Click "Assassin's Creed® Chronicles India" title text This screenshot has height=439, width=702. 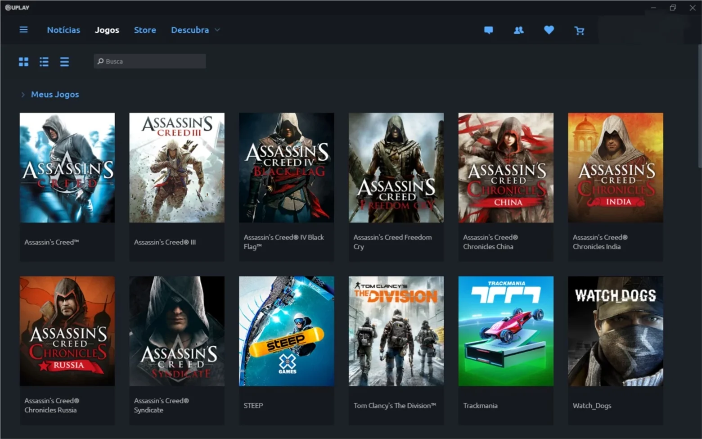[x=600, y=242]
